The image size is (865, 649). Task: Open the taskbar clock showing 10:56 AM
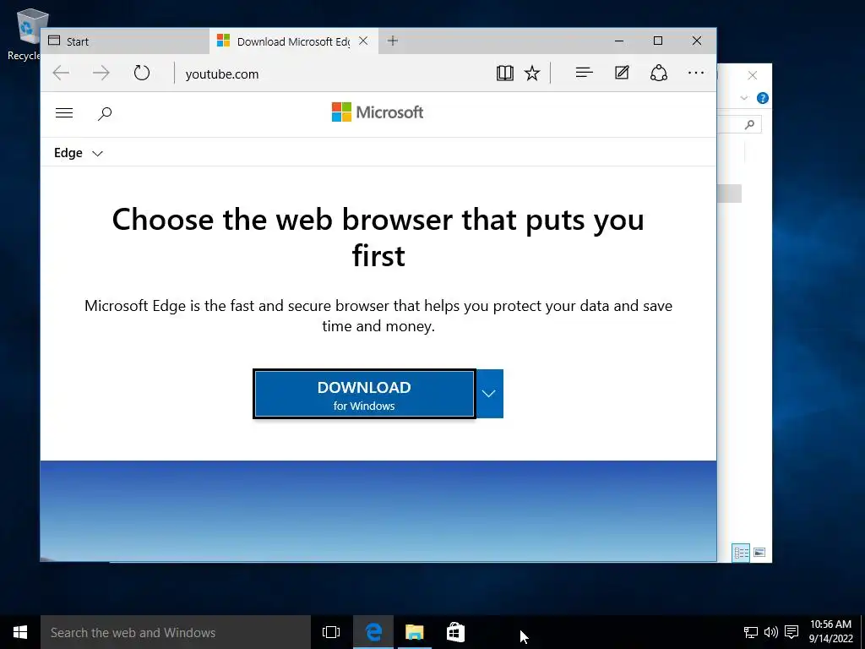click(830, 632)
